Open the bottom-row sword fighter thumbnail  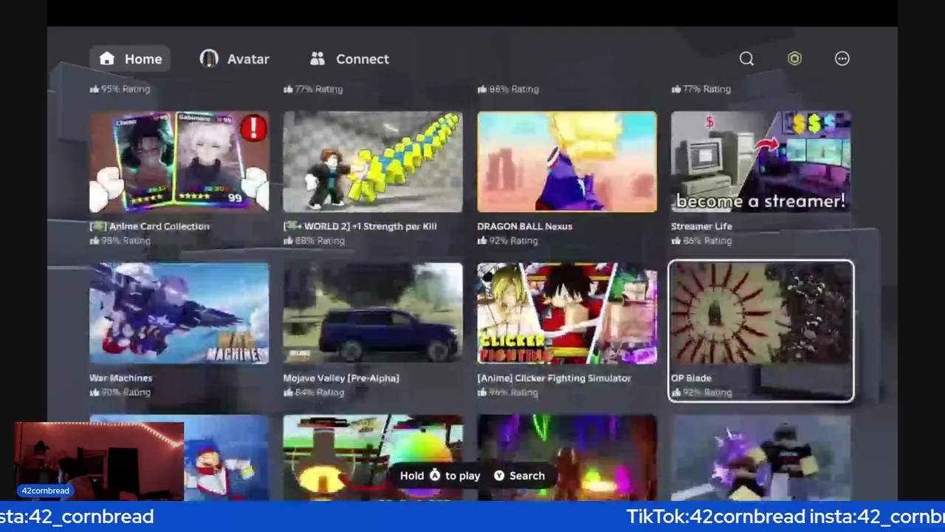click(x=760, y=458)
